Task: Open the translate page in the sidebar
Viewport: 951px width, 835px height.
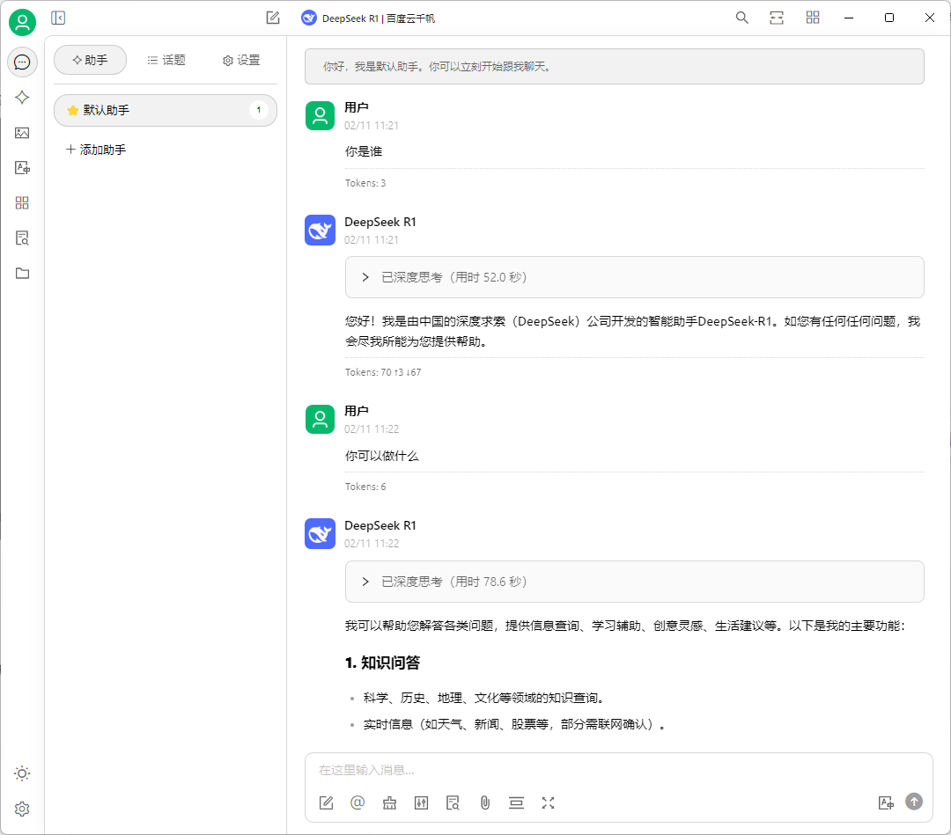Action: [22, 168]
